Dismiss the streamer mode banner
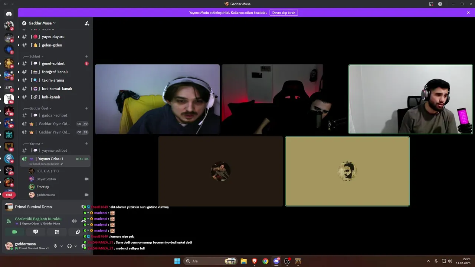475x267 pixels. [468, 13]
